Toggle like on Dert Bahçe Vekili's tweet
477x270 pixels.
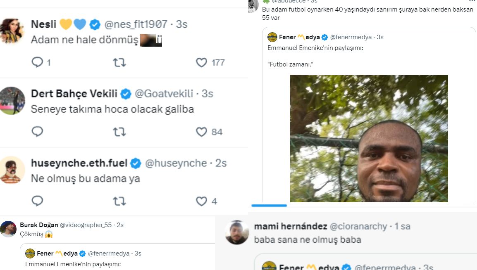point(201,132)
